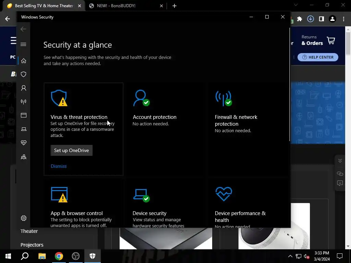This screenshot has height=263, width=351.
Task: Open Account protection person icon in the sidebar
Action: pyautogui.click(x=24, y=88)
